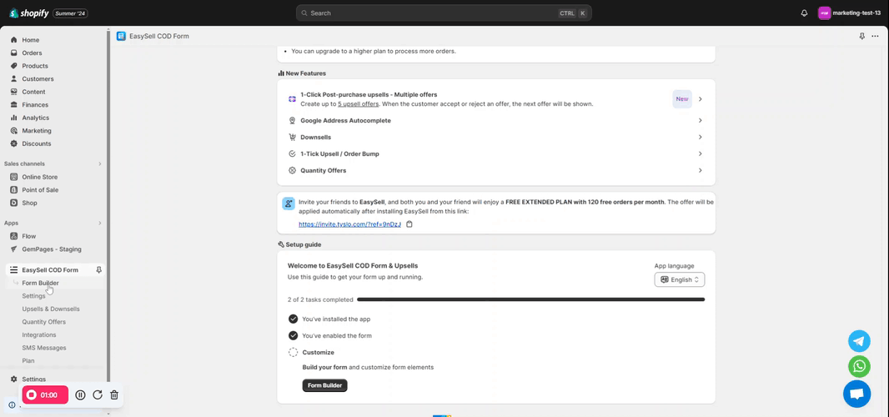Image resolution: width=889 pixels, height=417 pixels.
Task: Expand the Sales channels section chevron
Action: tap(100, 164)
